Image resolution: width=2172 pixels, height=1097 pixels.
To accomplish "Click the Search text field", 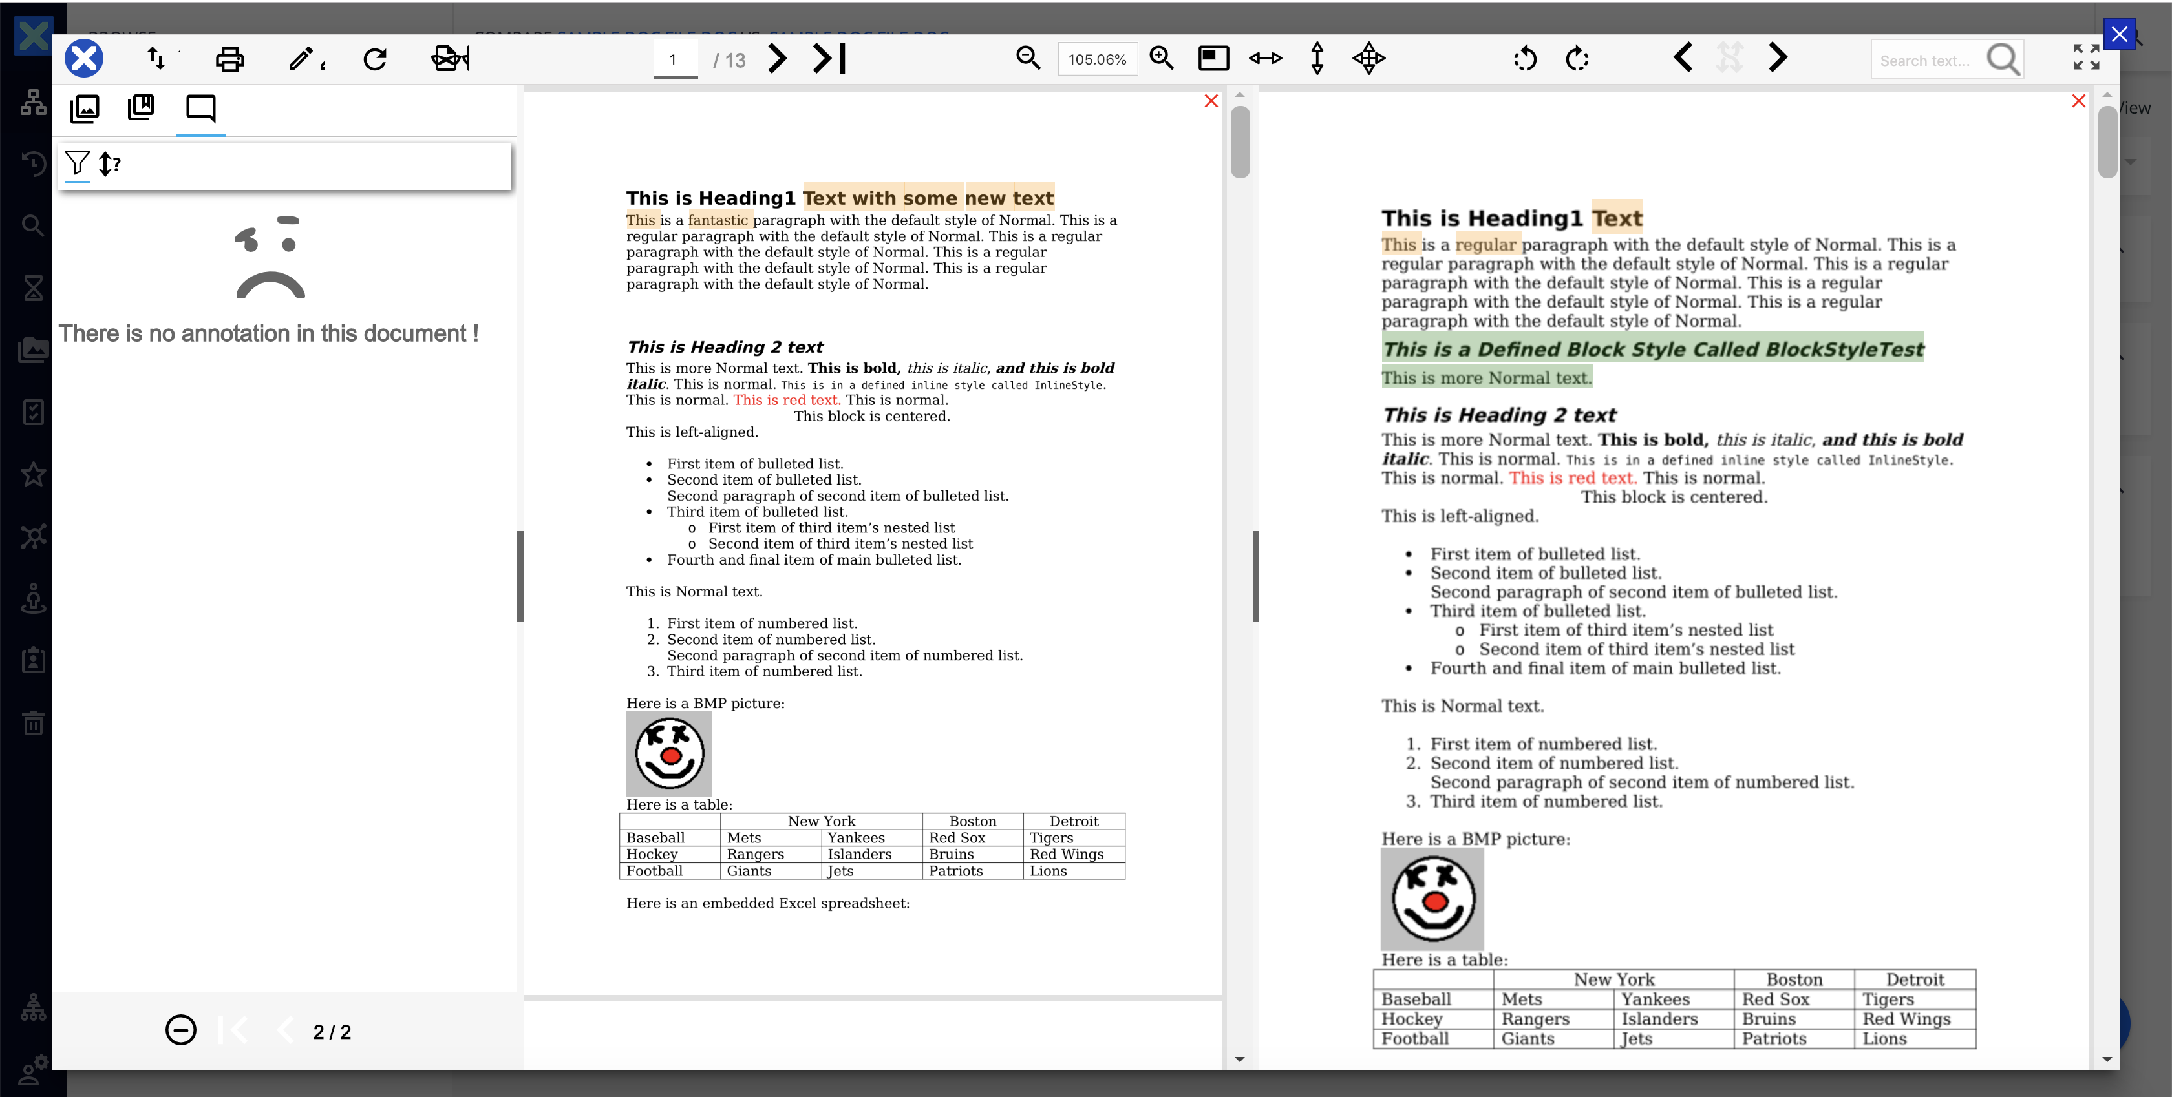I will click(1926, 61).
